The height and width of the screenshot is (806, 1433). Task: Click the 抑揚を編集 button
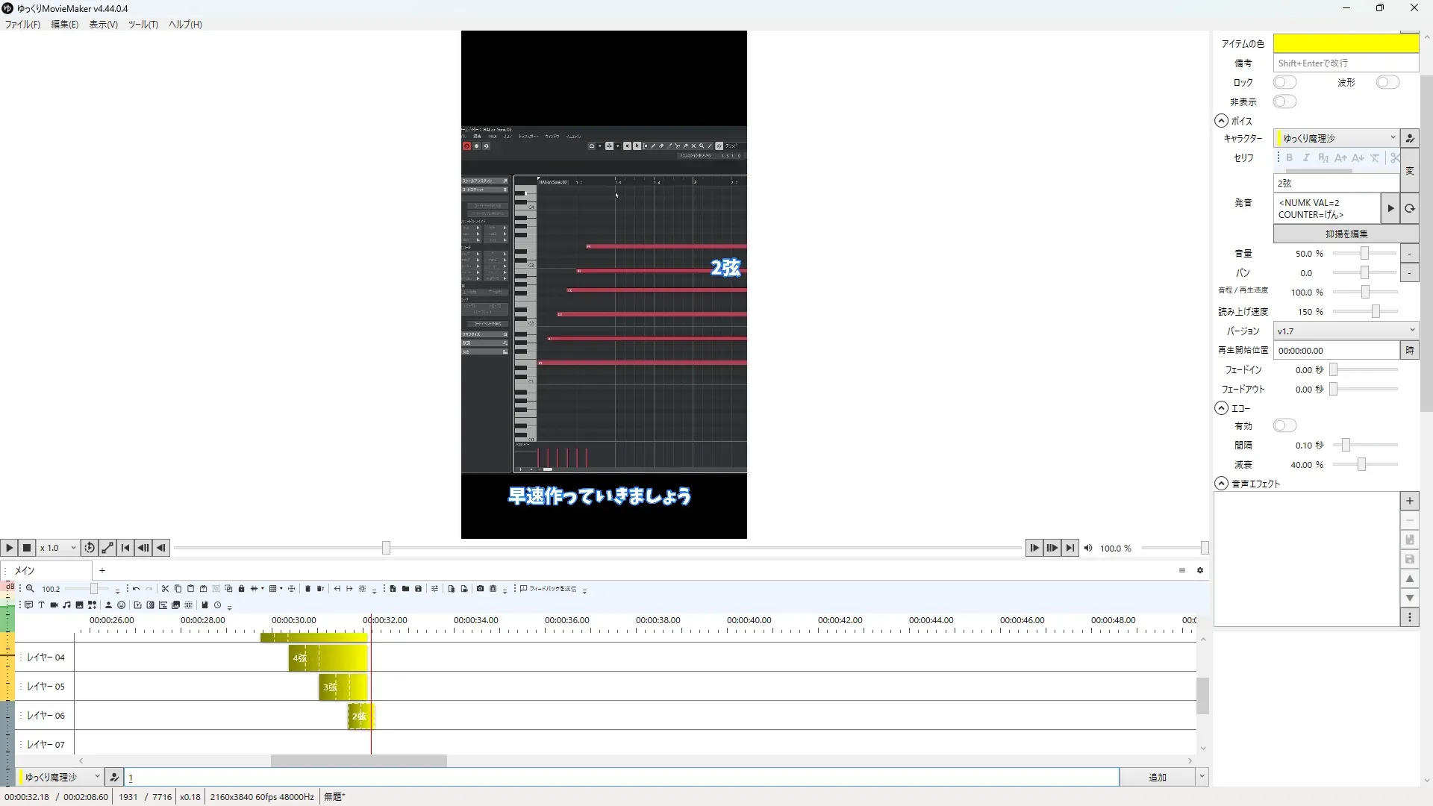(1346, 234)
